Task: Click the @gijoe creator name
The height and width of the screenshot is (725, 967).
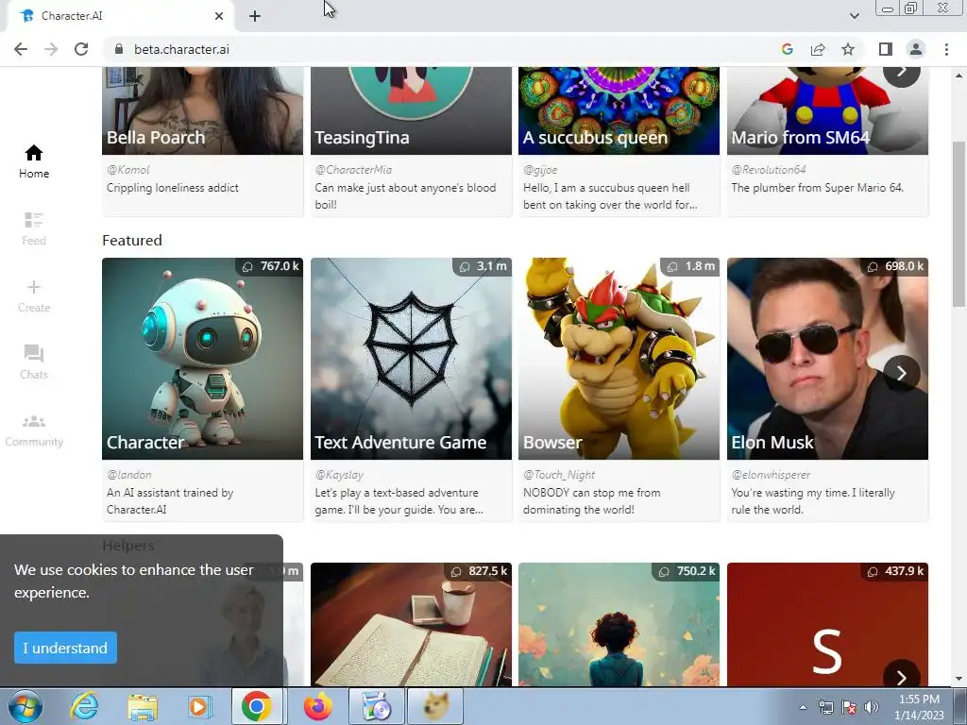Action: pyautogui.click(x=540, y=170)
